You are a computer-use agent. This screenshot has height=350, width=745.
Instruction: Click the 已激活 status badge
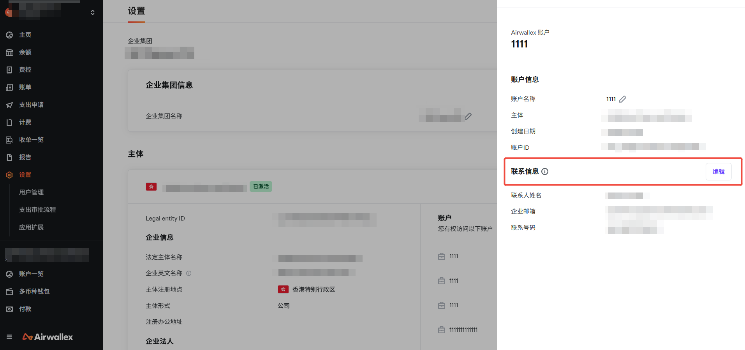pos(261,187)
